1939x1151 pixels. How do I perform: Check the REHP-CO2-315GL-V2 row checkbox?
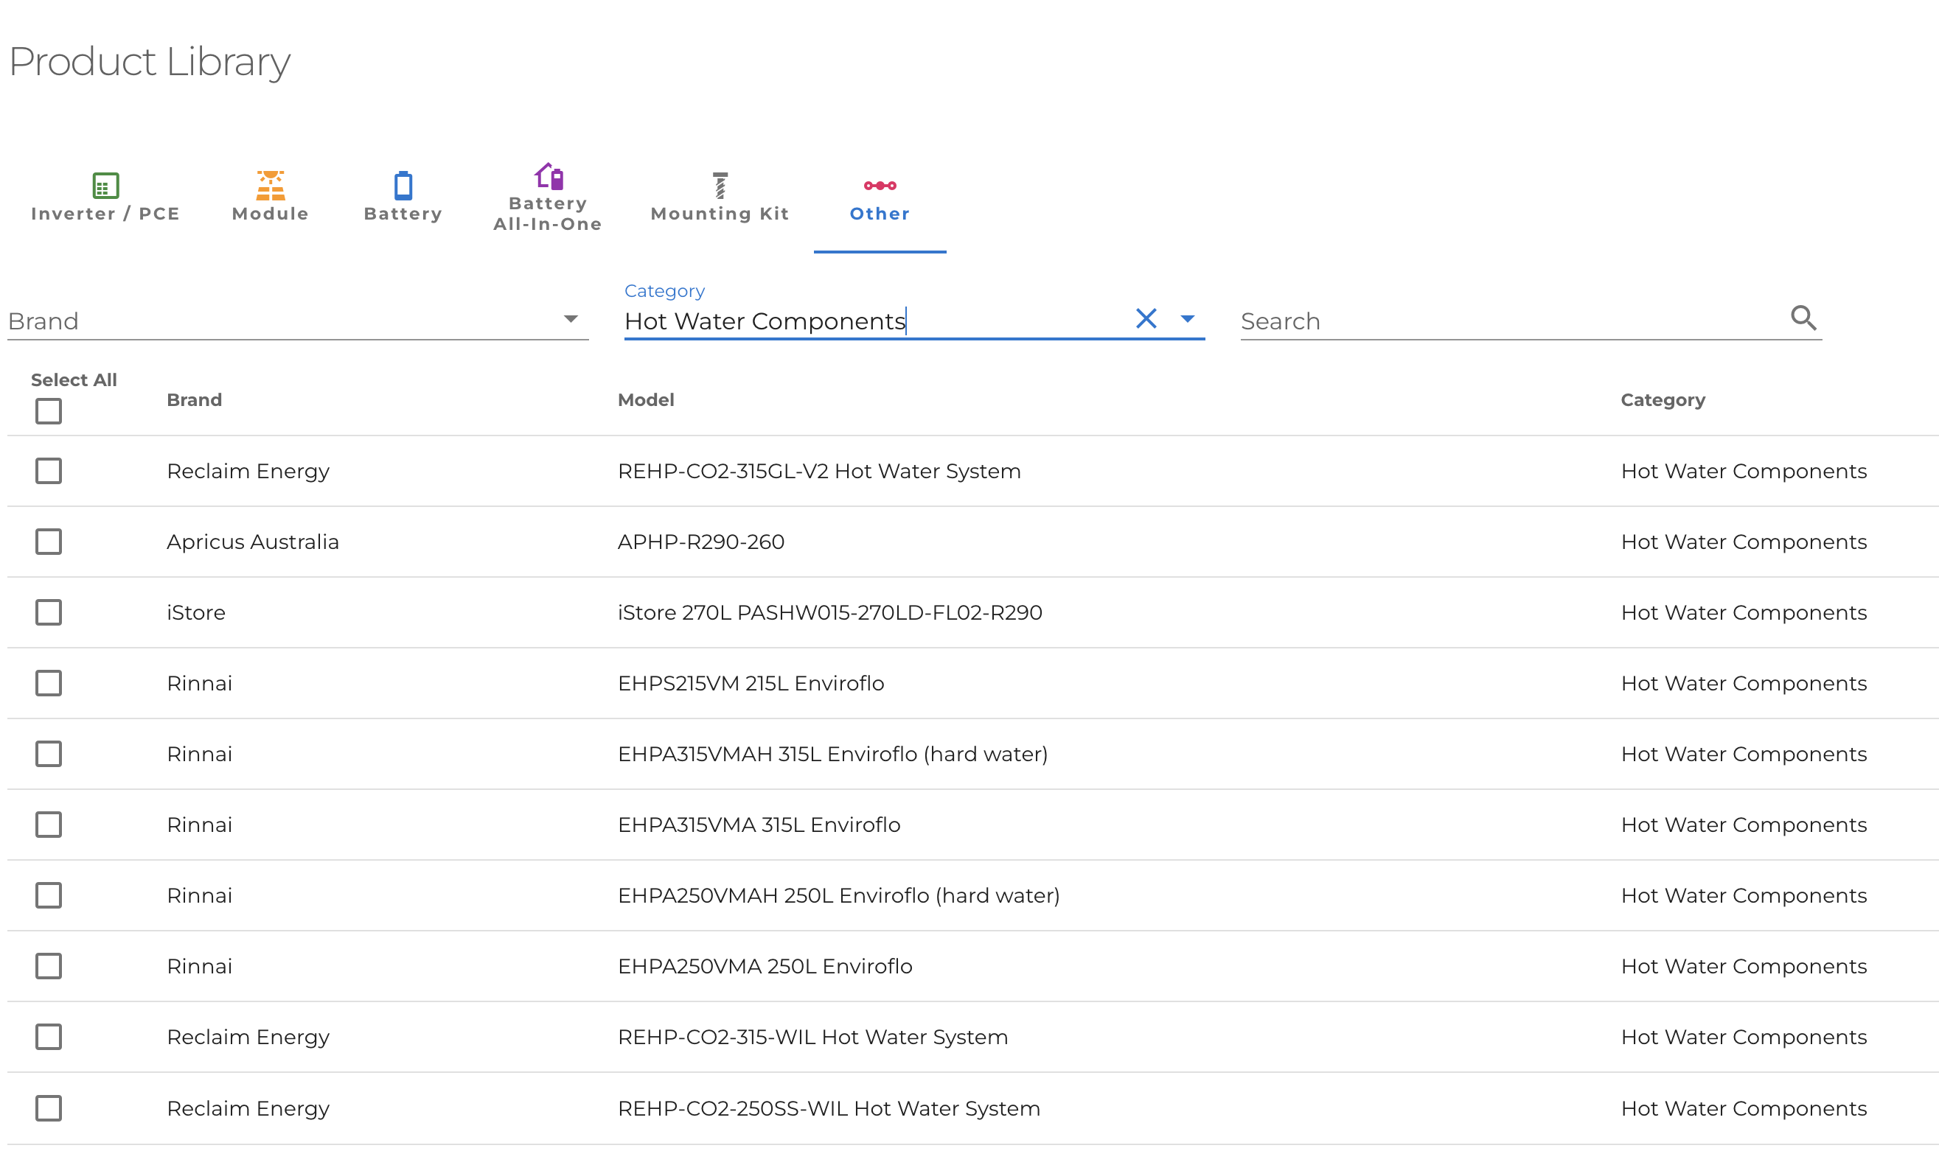pyautogui.click(x=48, y=471)
